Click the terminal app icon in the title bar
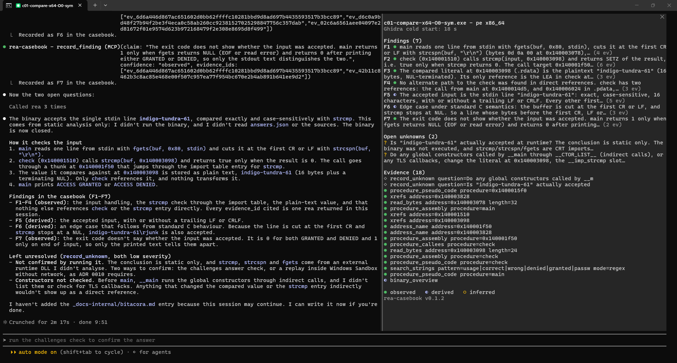The image size is (677, 363). pos(9,5)
